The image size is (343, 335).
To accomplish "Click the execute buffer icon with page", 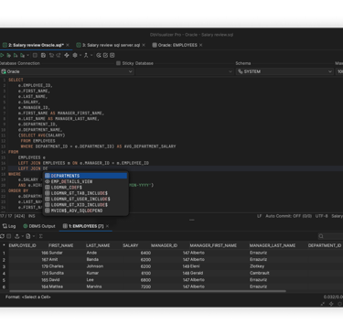I will click(9, 55).
